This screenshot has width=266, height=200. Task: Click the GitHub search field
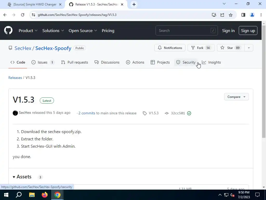coord(187,31)
